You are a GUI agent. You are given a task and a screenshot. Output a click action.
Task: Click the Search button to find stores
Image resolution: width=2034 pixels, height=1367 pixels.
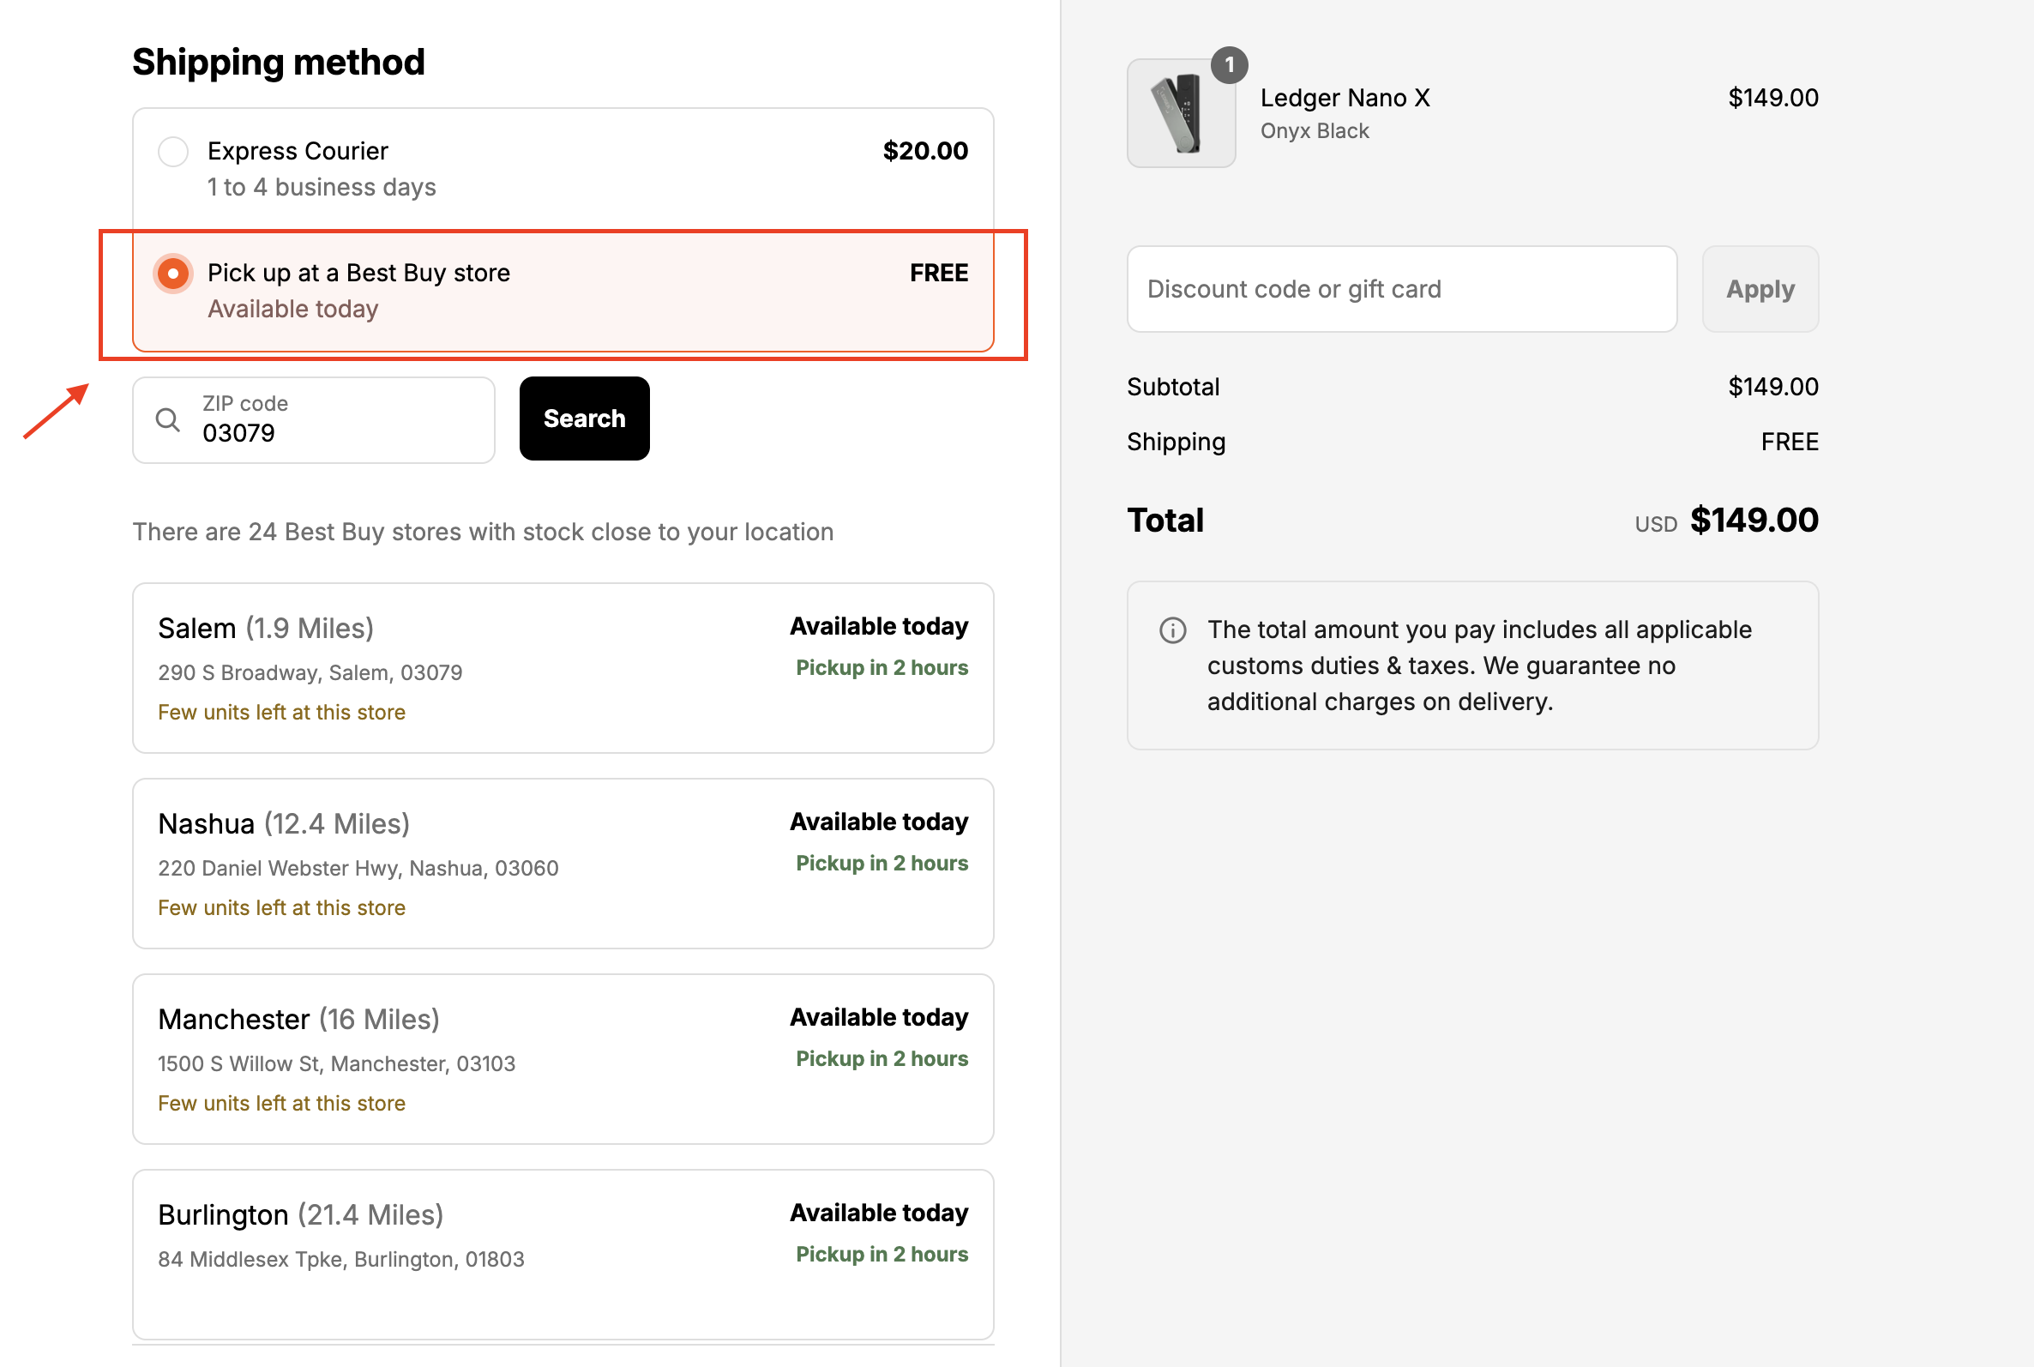[x=584, y=419]
